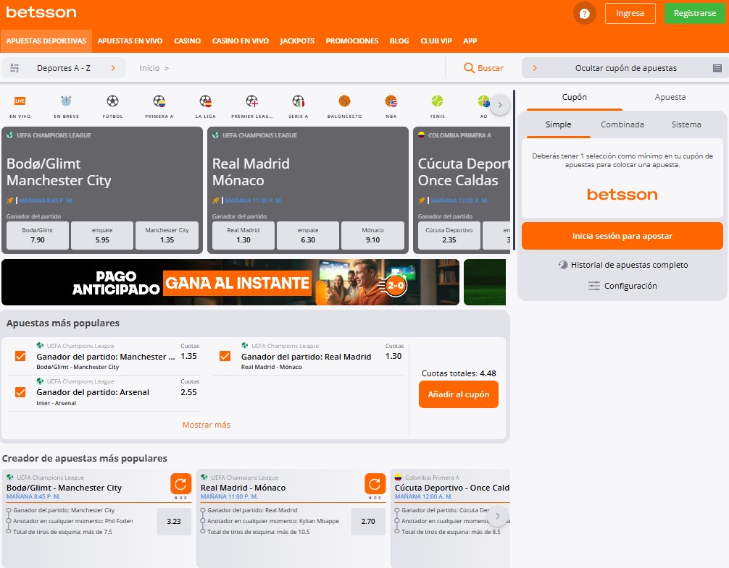This screenshot has height=568, width=729.
Task: Open options dots on Real Madrid builder card
Action: click(x=375, y=498)
